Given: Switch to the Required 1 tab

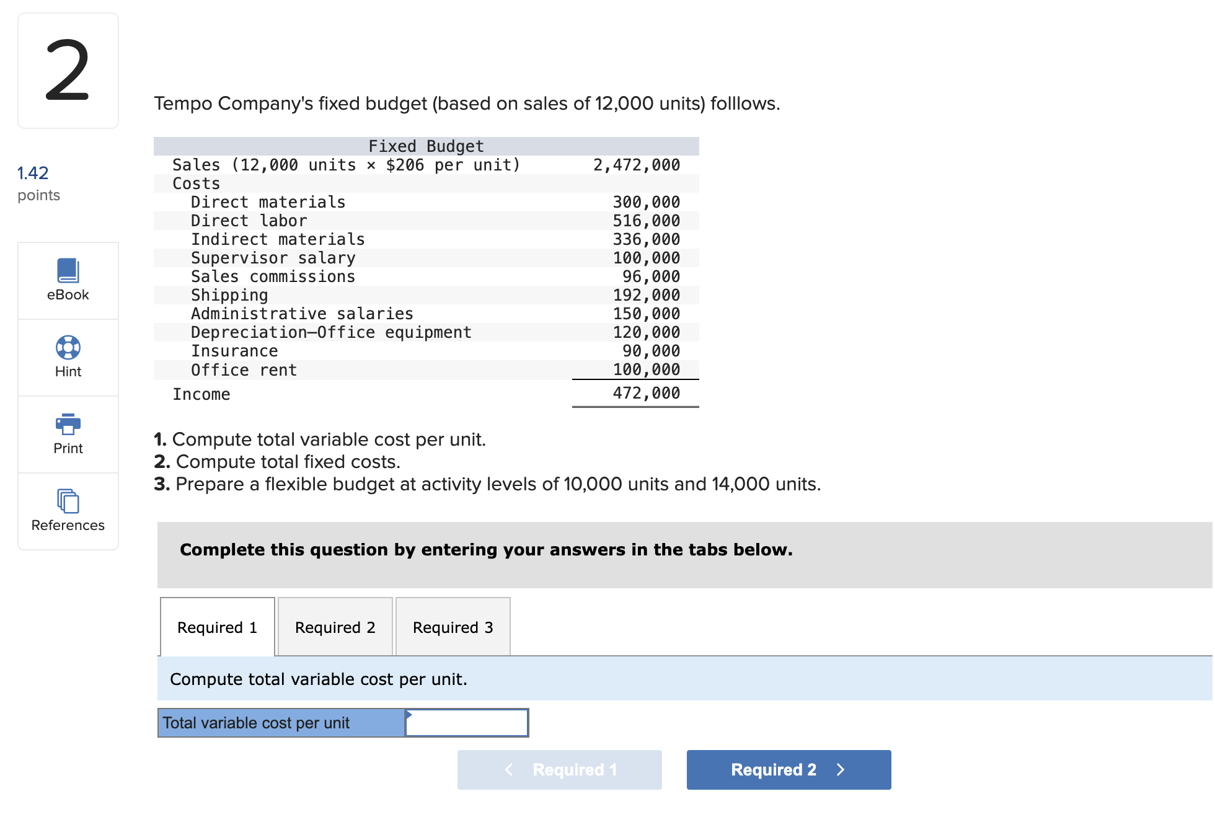Looking at the screenshot, I should click(217, 627).
